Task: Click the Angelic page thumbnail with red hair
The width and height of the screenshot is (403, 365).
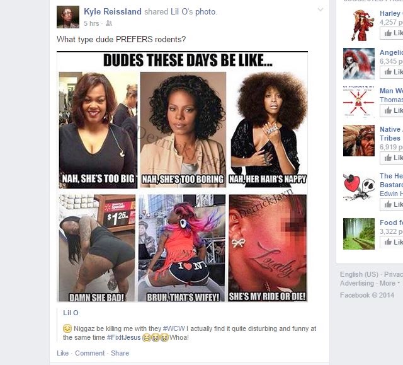Action: pos(359,64)
